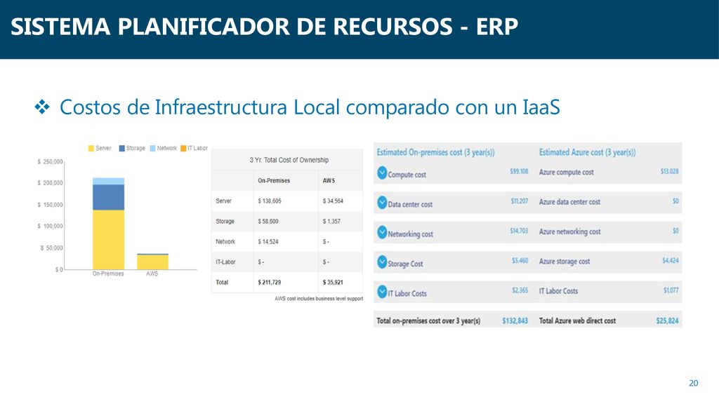Screen dimensions: 719x404
Task: Click the yellow Server legend swatch
Action: (x=91, y=149)
